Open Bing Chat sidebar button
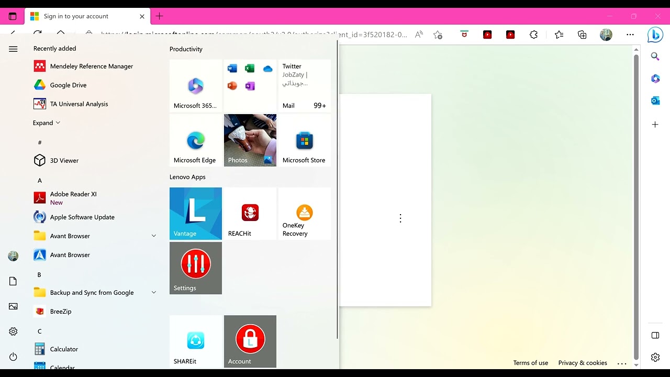670x377 pixels. click(655, 35)
